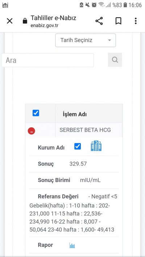The image size is (145, 257).
Task: Tap the share icon in browser bar
Action: coord(99,21)
